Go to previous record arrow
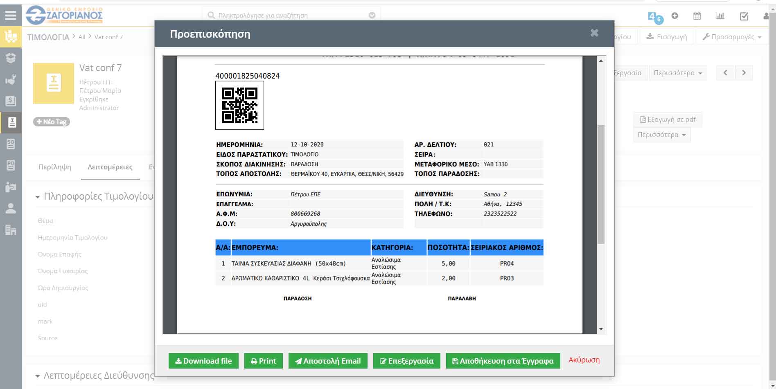This screenshot has width=776, height=389. (x=725, y=73)
